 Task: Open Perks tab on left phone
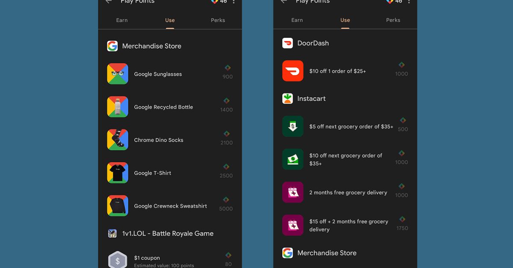click(x=218, y=20)
